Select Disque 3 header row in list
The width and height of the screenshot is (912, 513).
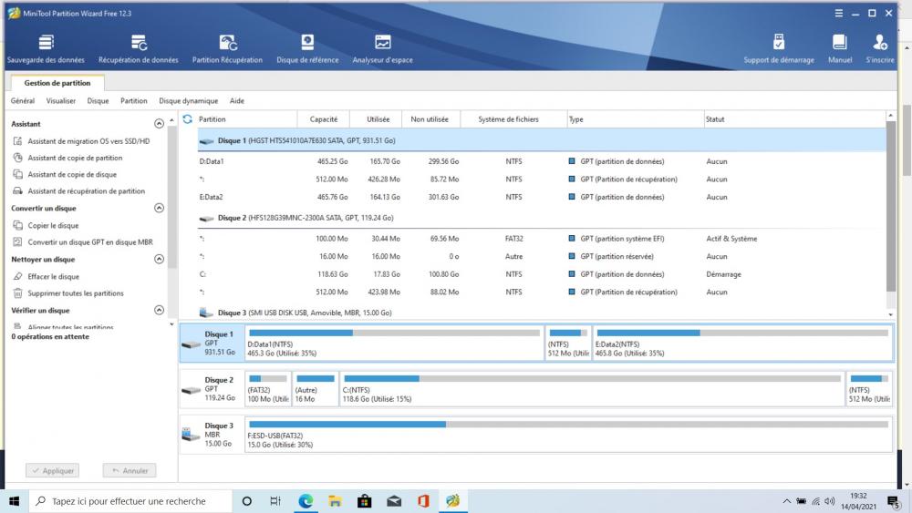[x=541, y=313]
